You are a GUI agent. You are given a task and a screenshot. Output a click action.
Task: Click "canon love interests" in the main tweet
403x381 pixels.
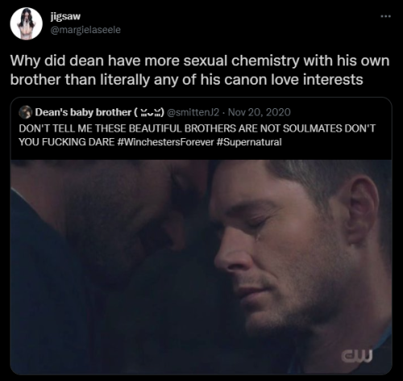click(x=293, y=80)
